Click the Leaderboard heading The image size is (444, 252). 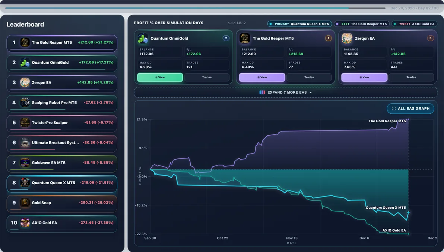click(25, 24)
